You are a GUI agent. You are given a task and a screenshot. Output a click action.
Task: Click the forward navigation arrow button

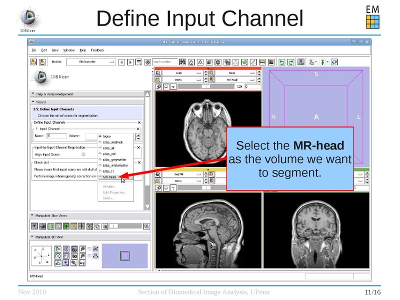pos(129,60)
